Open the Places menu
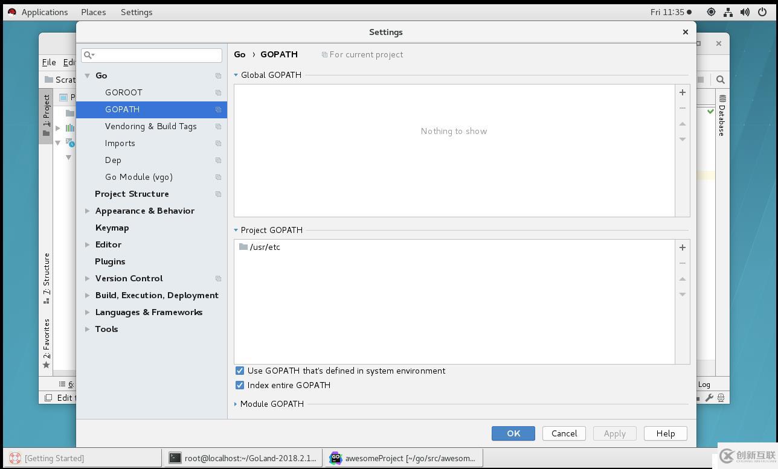The image size is (778, 469). click(94, 12)
